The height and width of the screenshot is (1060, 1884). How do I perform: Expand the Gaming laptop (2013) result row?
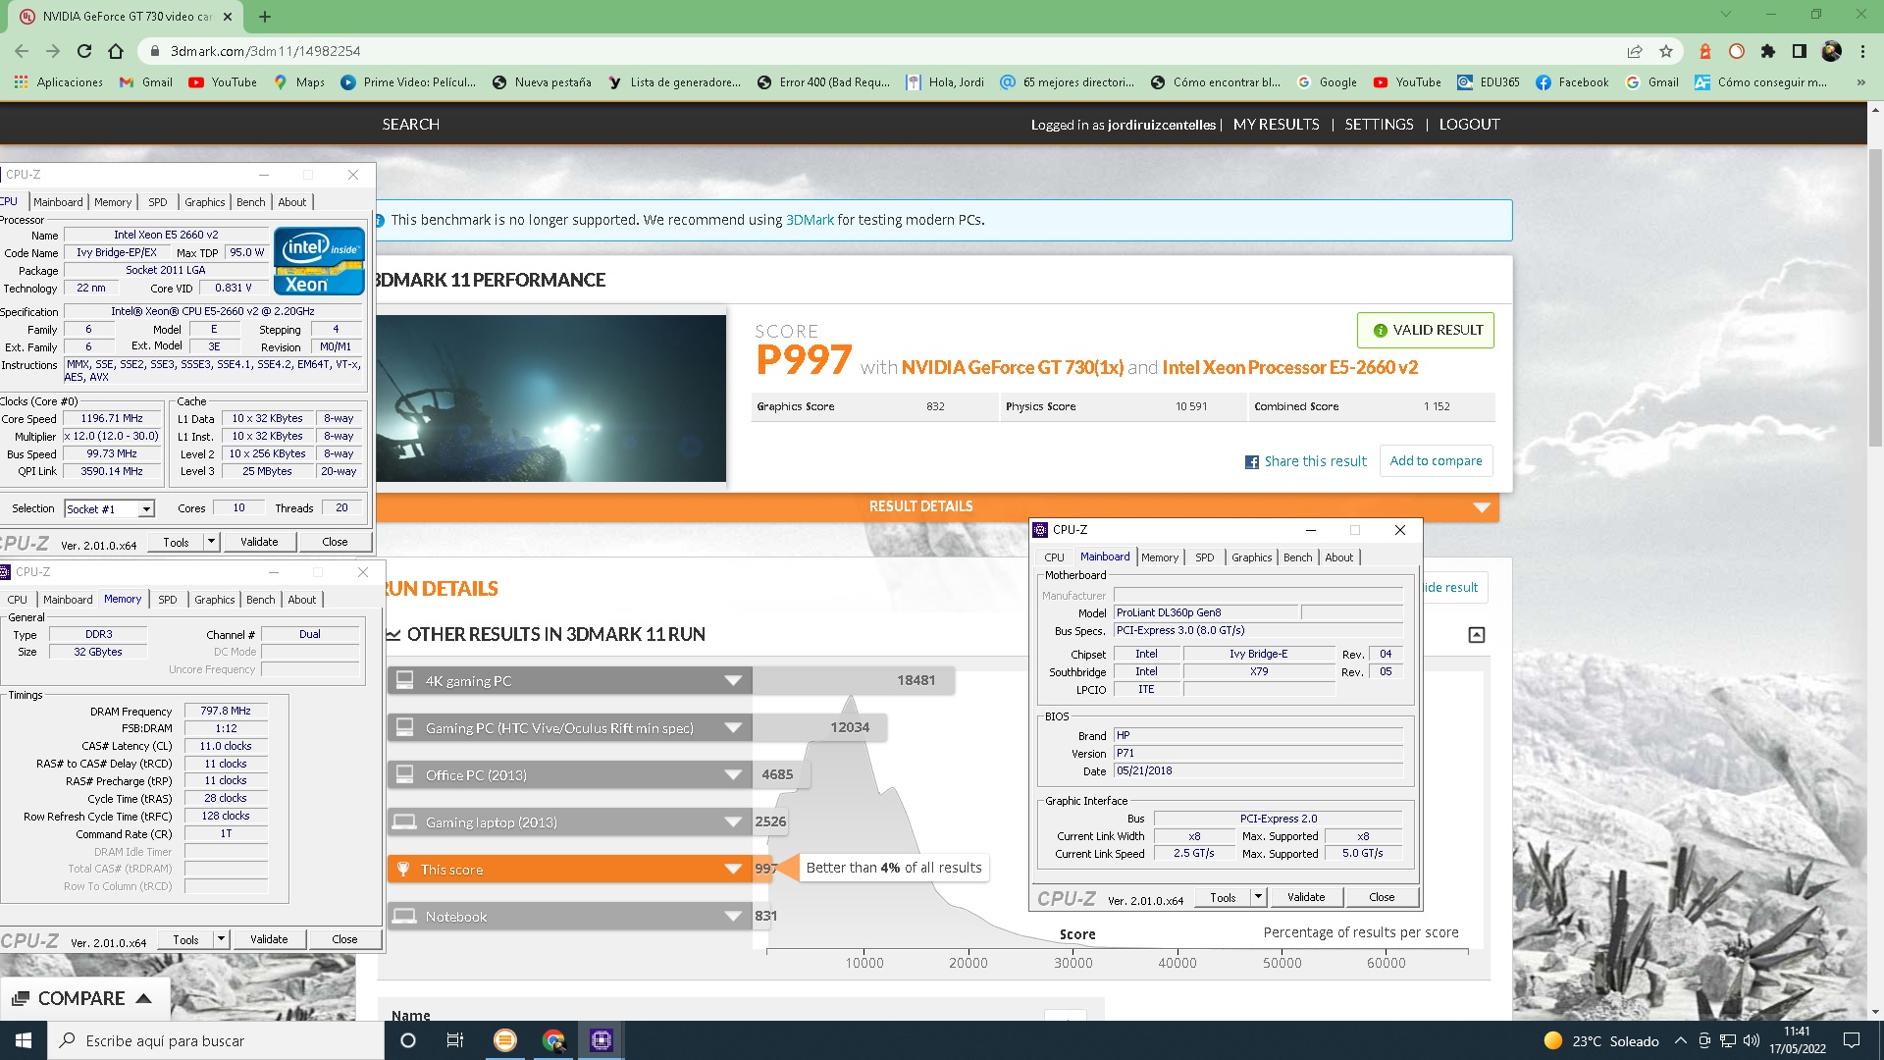tap(570, 821)
